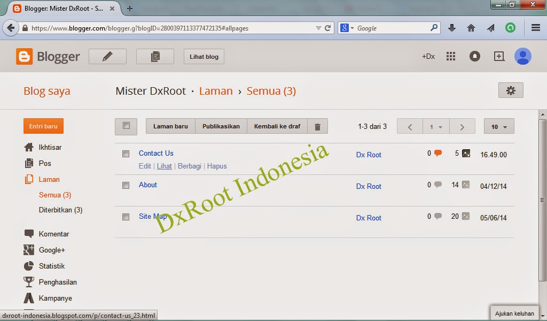Click the Lihat link under Contact Us

click(165, 166)
